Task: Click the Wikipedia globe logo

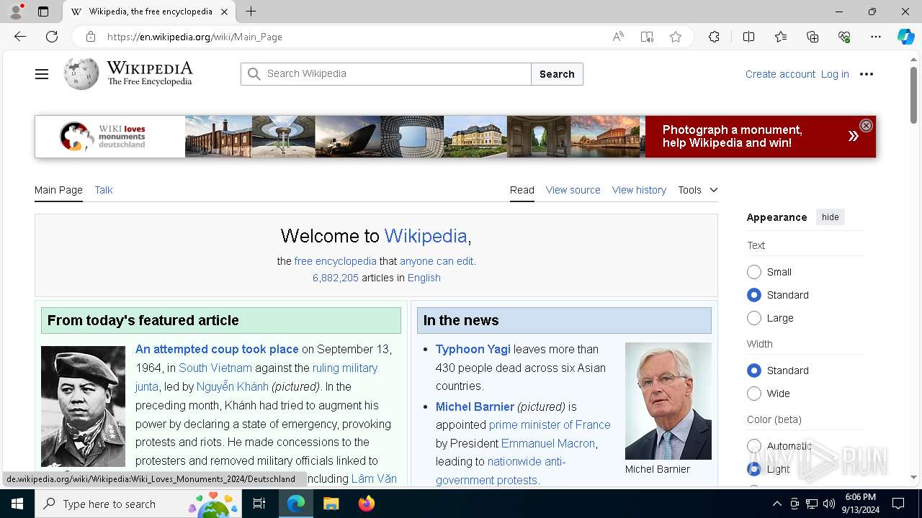Action: pos(81,73)
